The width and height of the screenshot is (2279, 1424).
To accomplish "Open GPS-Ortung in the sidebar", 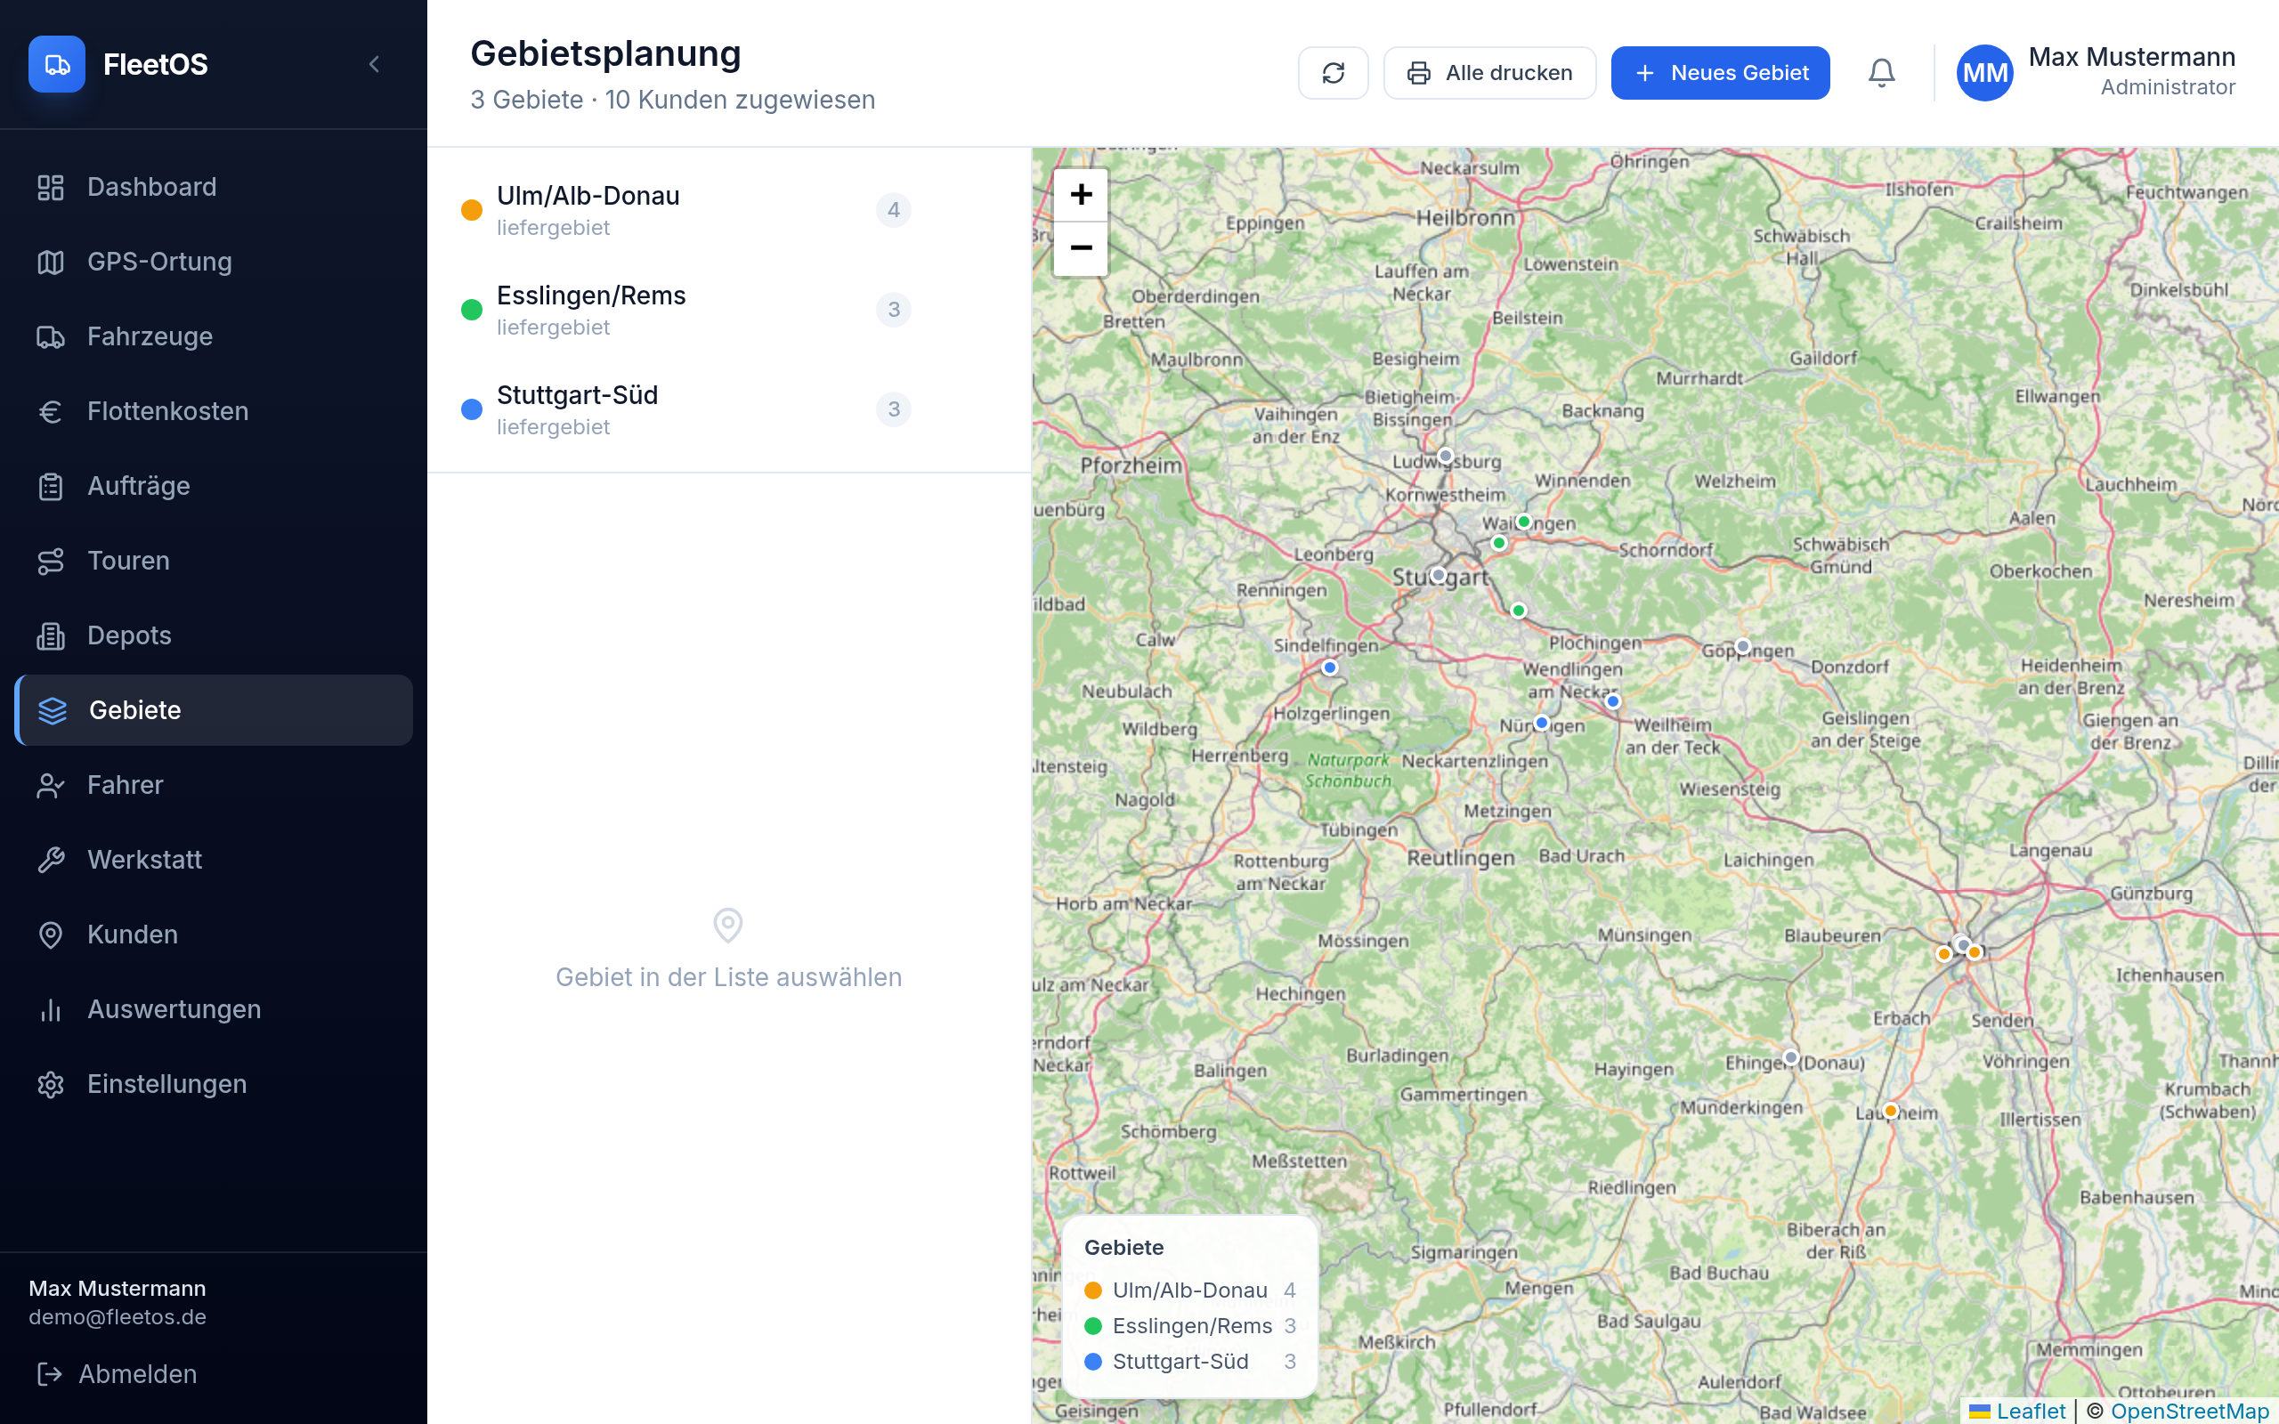I will [x=214, y=262].
